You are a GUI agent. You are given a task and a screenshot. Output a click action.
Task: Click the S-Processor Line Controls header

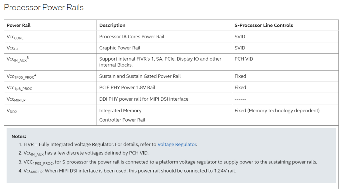[264, 25]
